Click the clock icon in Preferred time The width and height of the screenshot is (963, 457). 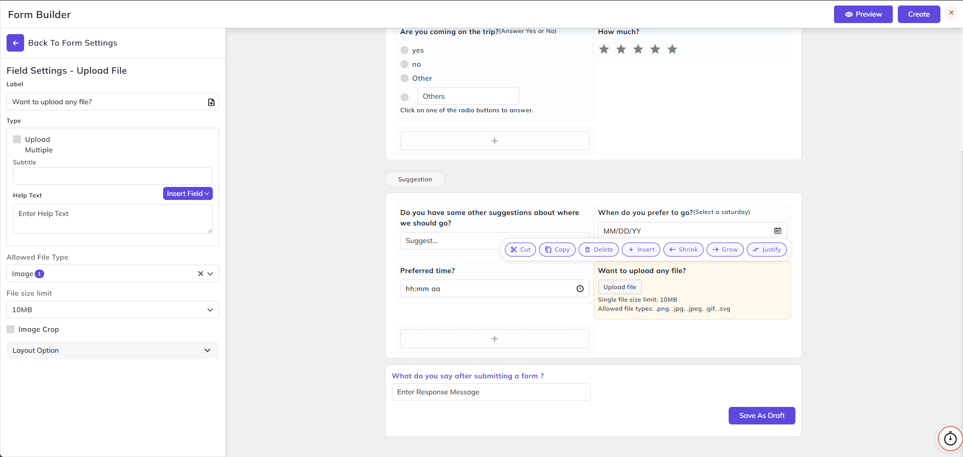point(580,289)
